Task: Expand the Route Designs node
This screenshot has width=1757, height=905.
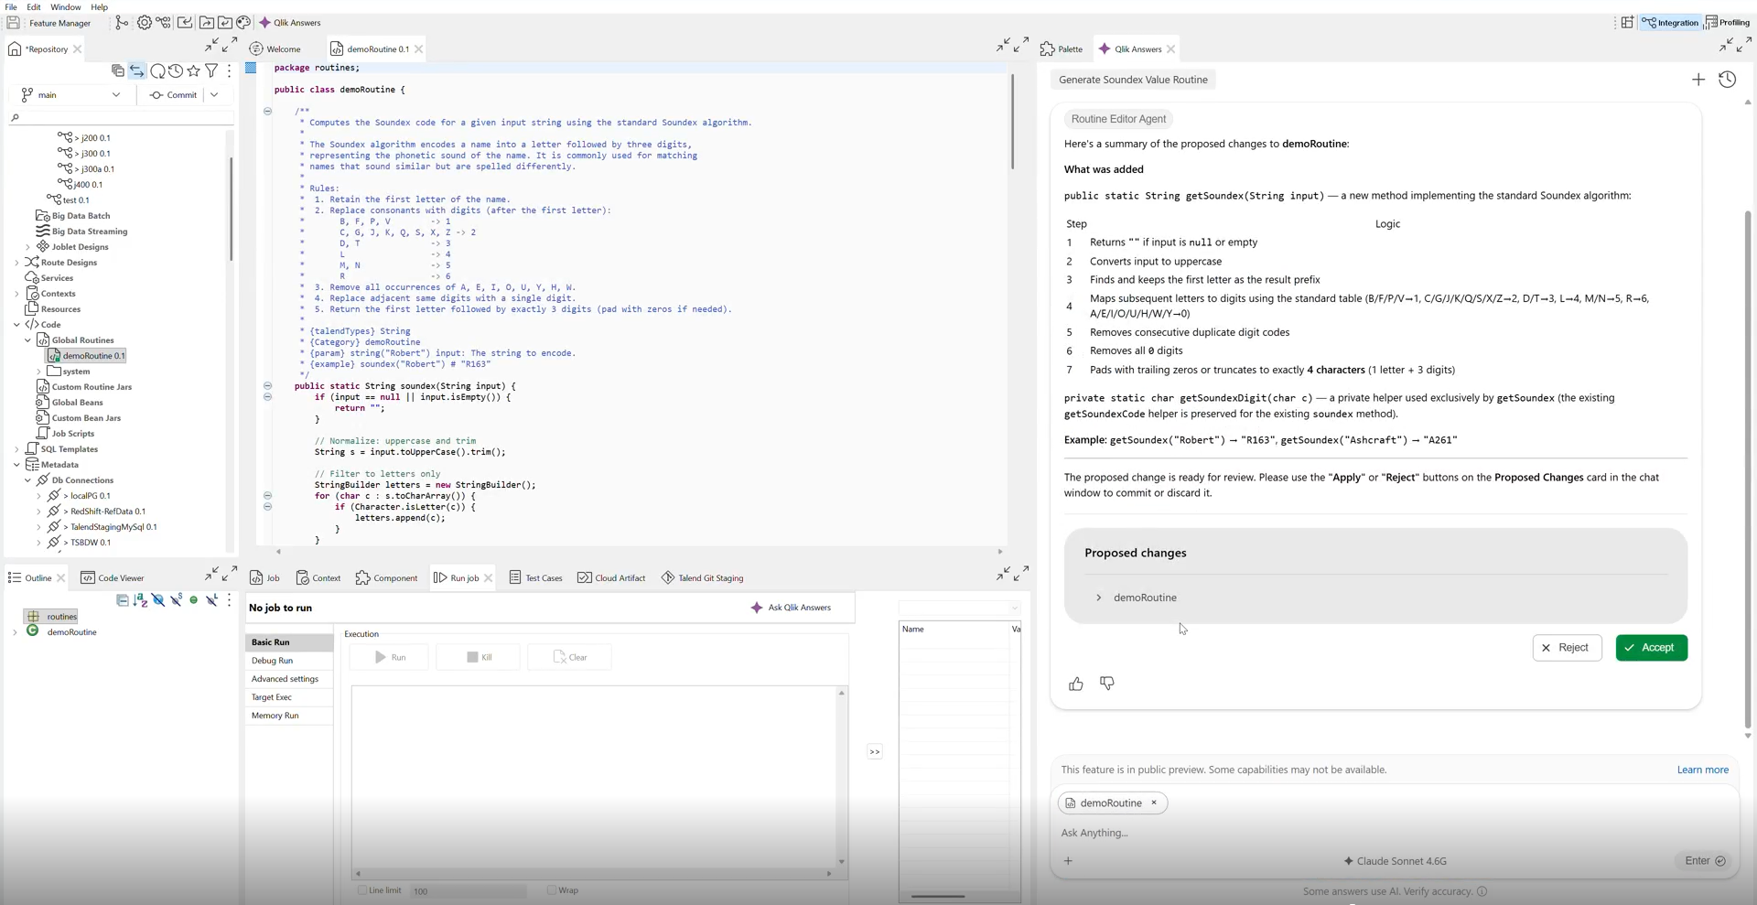Action: 16,263
